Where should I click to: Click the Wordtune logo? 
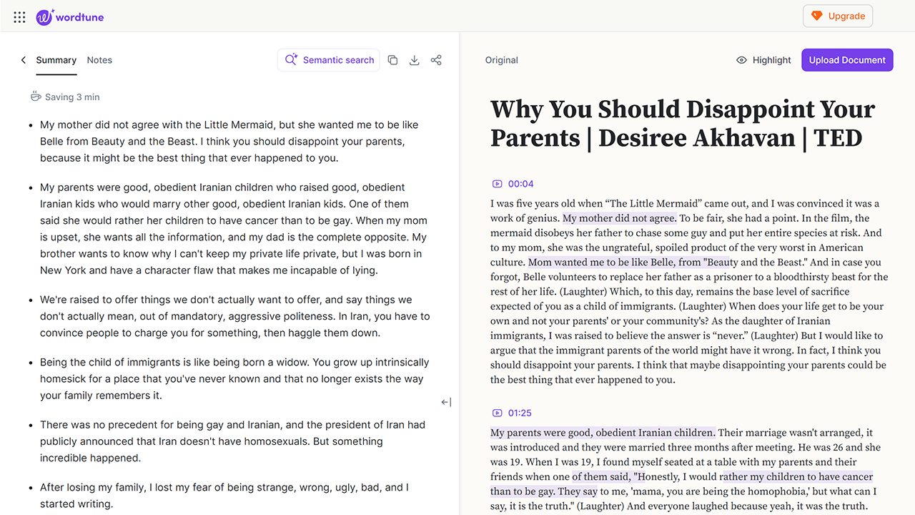click(x=70, y=16)
